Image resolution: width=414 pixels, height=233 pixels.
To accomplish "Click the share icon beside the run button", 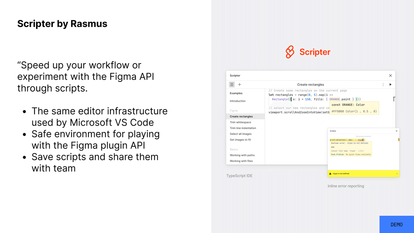I will [x=383, y=85].
